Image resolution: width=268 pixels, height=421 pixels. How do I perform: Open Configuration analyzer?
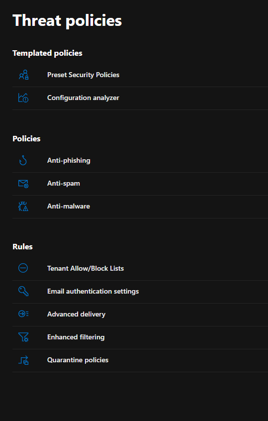click(x=83, y=98)
